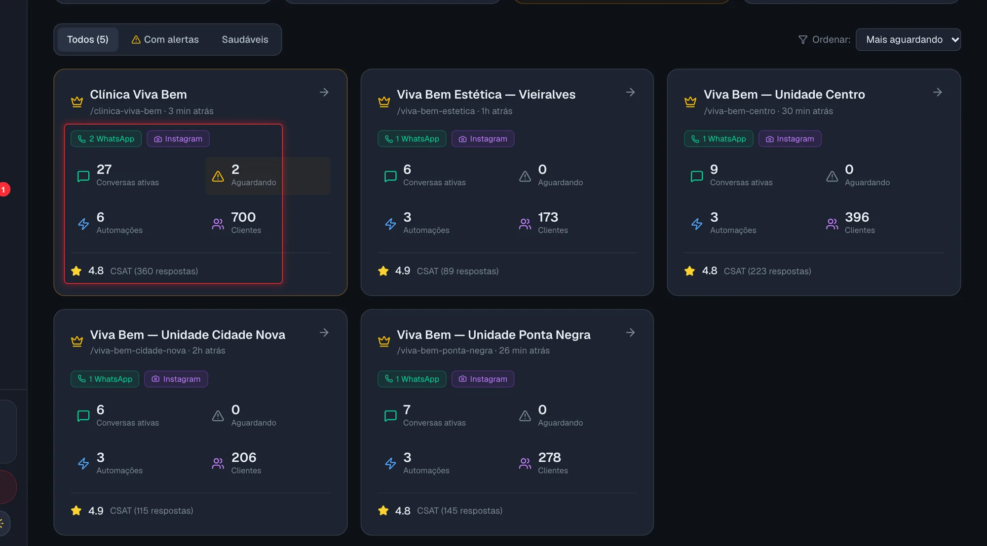
Task: Click crown icon of Viva Bem Estética
Action: 384,102
